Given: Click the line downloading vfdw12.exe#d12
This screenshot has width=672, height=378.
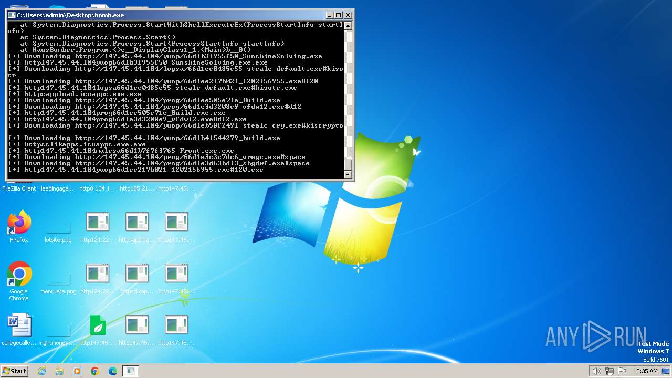Looking at the screenshot, I should click(x=154, y=107).
